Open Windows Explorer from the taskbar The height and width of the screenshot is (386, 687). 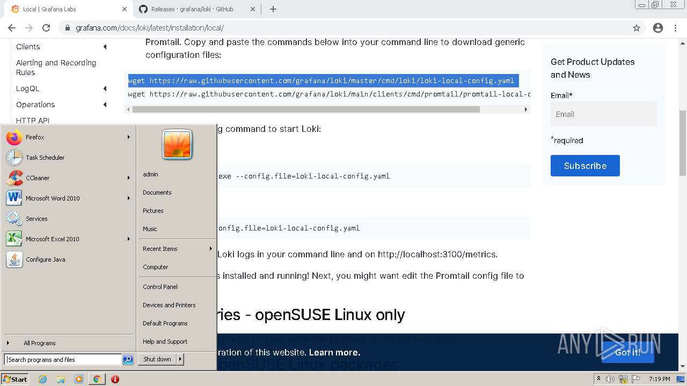point(61,379)
